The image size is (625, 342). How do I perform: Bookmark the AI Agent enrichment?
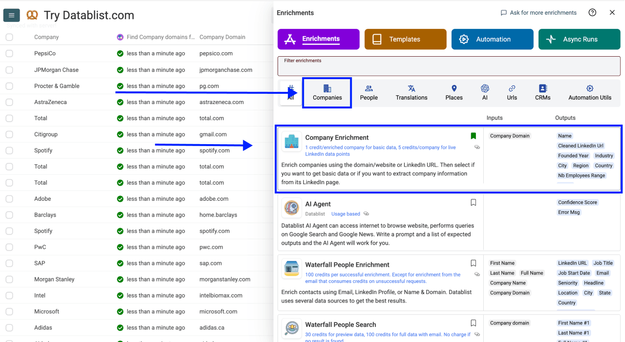pos(473,202)
